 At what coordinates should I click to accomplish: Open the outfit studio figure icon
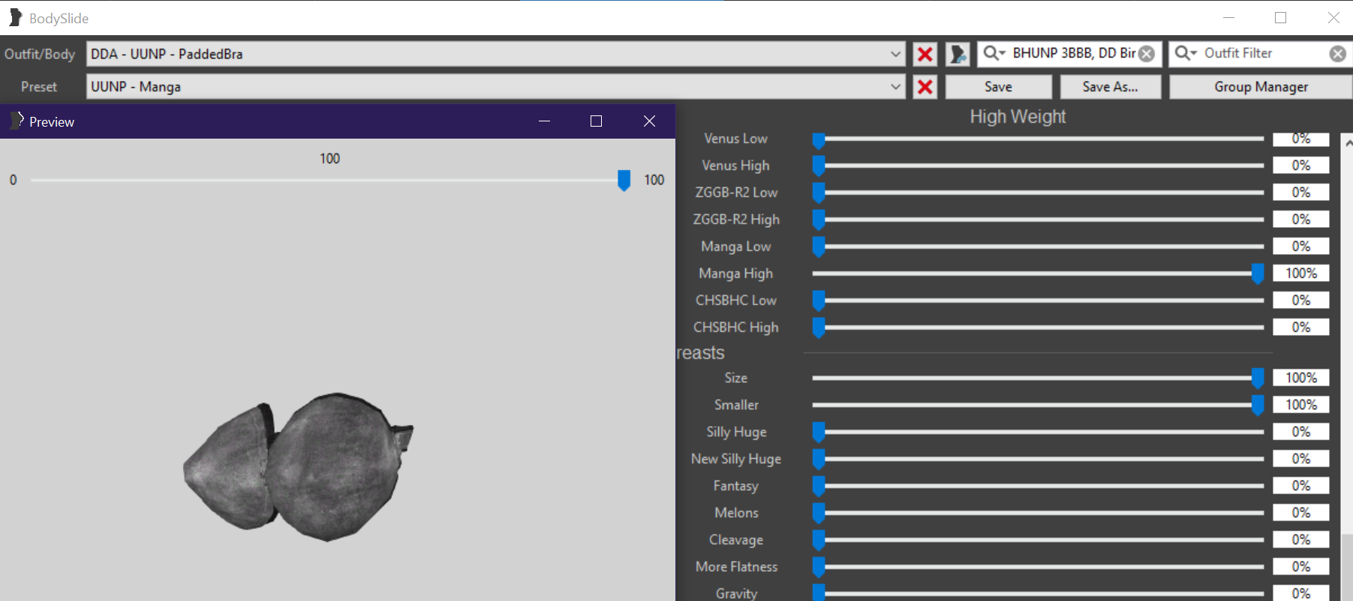[x=958, y=54]
